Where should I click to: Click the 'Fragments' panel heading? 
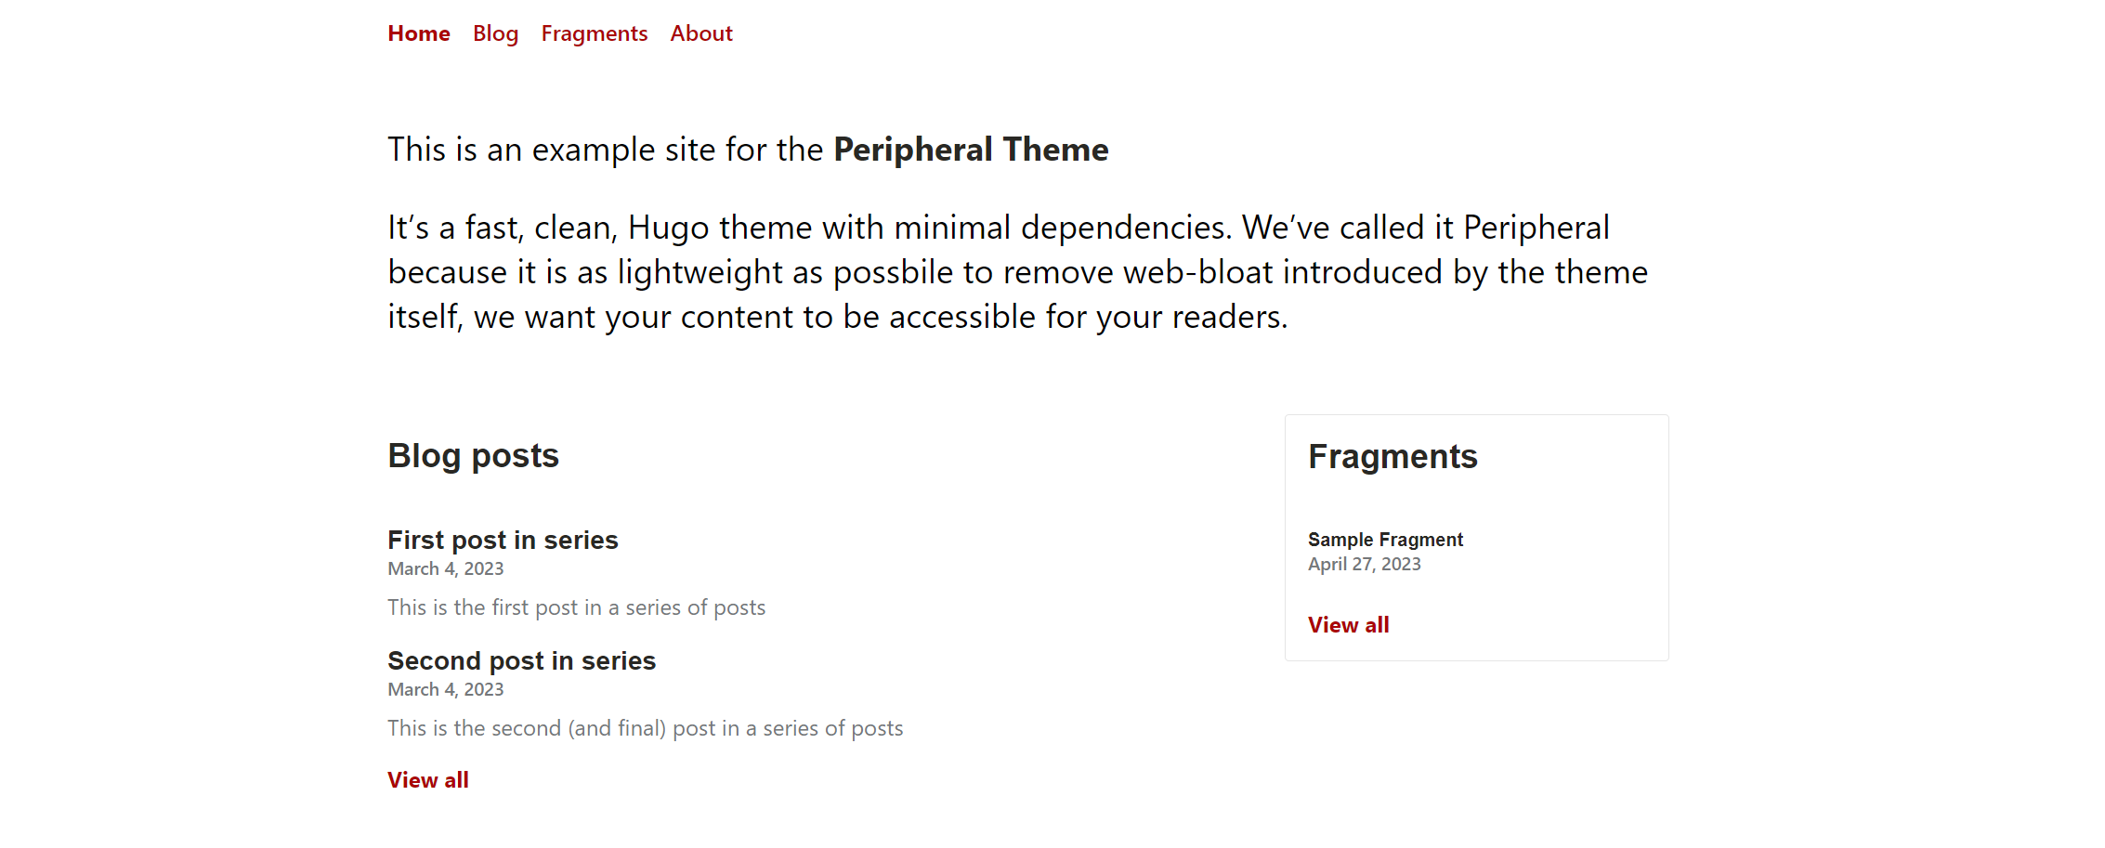pos(1392,456)
